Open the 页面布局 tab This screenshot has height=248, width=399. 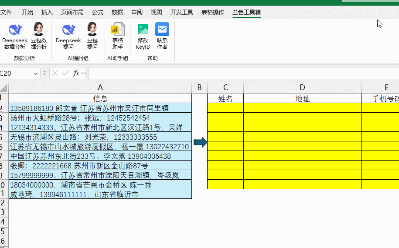pyautogui.click(x=72, y=12)
